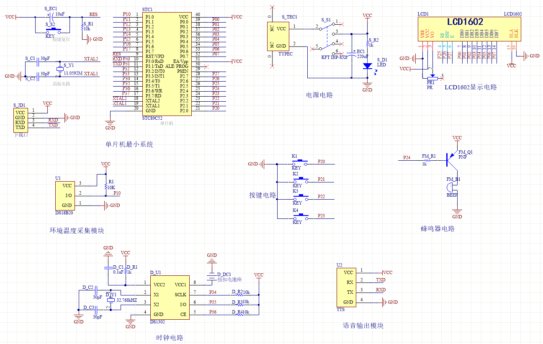Select the D_DC1 coin battery holder
543x344 pixels.
coord(212,277)
